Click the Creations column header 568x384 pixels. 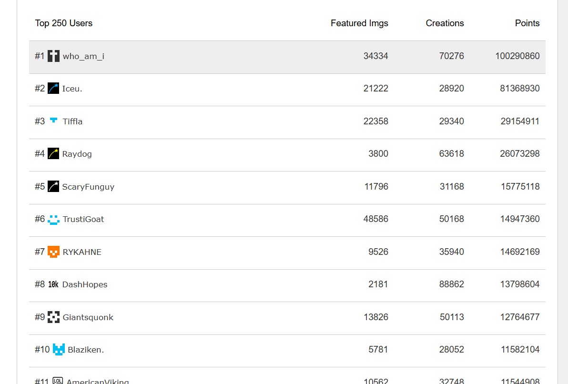tap(445, 23)
